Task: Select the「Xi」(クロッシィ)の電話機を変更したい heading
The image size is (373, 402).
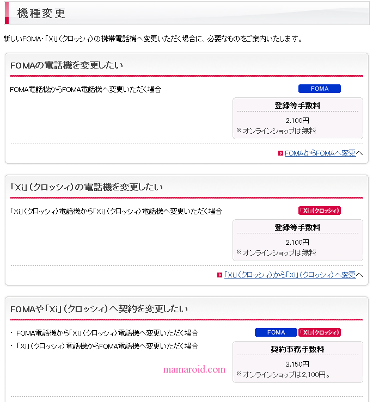Action: (x=87, y=187)
